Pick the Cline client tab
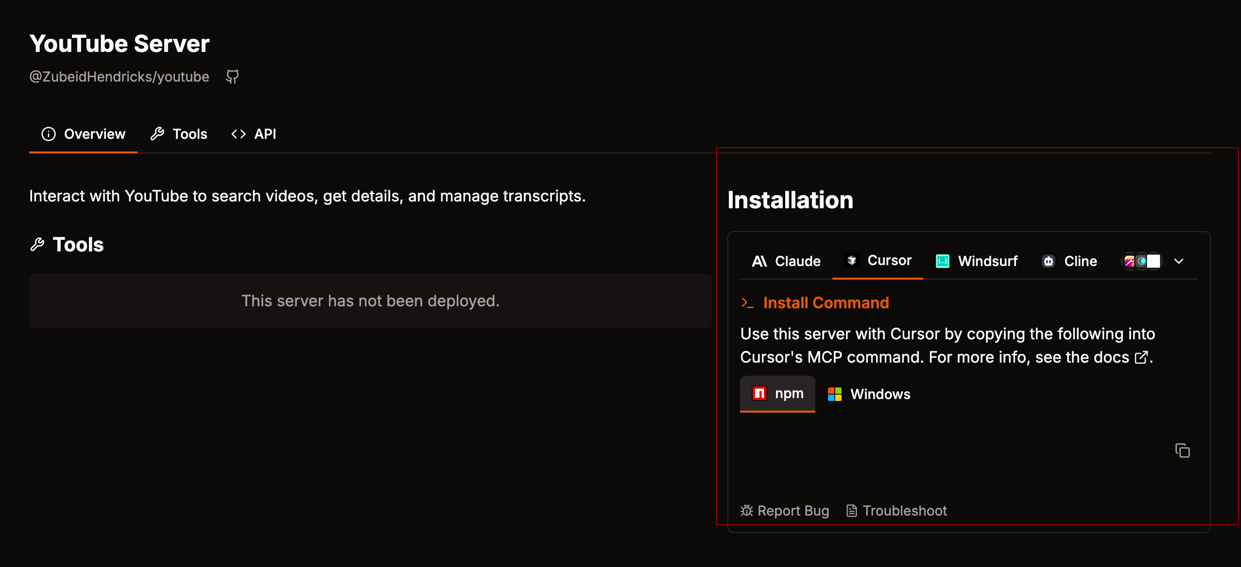Viewport: 1241px width, 567px height. (x=1069, y=261)
